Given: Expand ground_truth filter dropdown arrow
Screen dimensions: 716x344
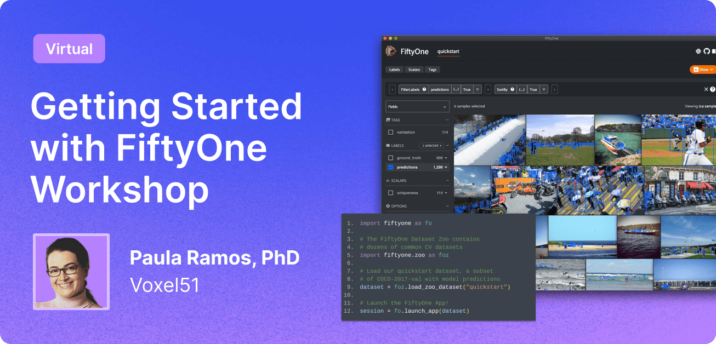Looking at the screenshot, I should 446,158.
